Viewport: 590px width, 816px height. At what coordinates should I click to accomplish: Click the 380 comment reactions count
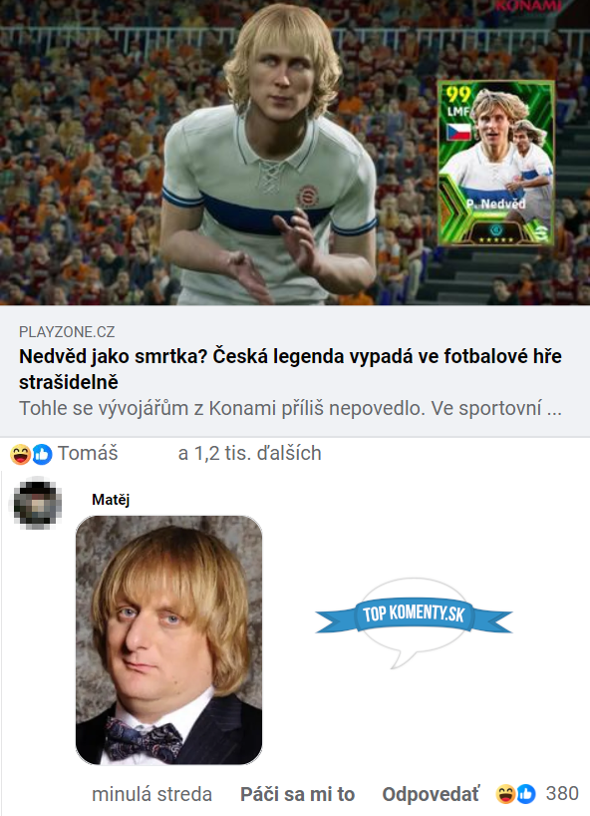point(562,794)
